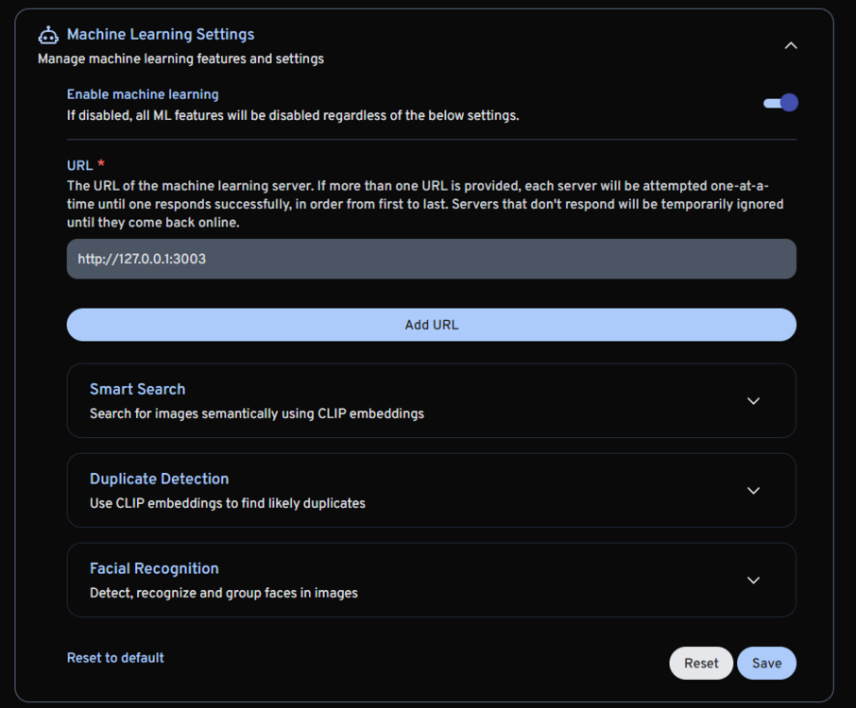This screenshot has height=708, width=856.
Task: Click the Add URL button
Action: [431, 325]
